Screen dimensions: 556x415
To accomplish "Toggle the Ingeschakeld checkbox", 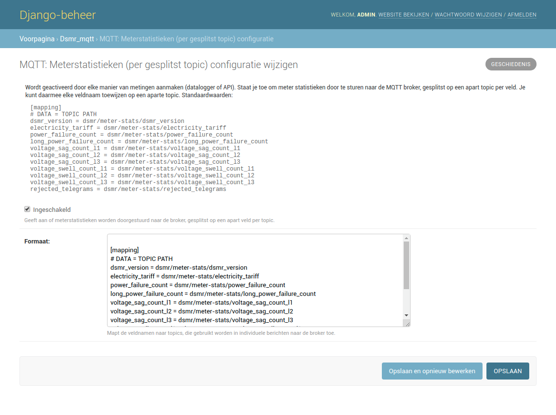I will (27, 209).
